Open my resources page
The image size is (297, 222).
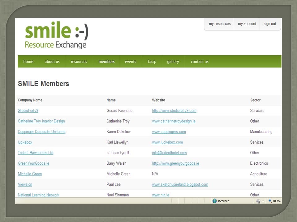click(x=220, y=24)
